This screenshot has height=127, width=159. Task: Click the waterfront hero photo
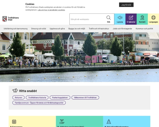click(x=79, y=57)
